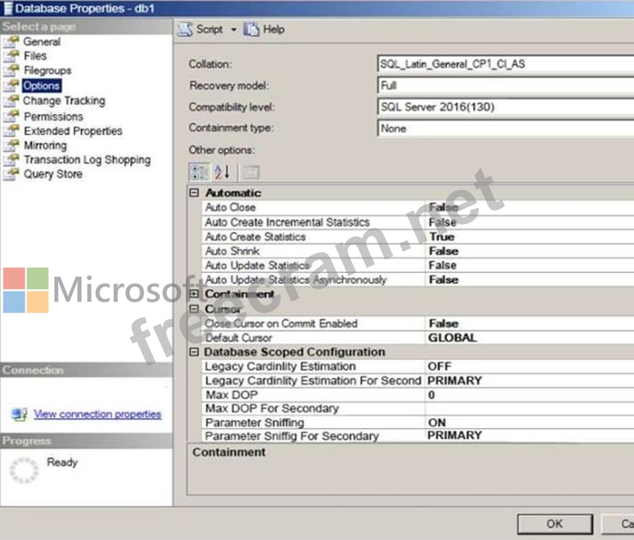Select the Auto Close row
The image size is (634, 540).
(x=417, y=207)
